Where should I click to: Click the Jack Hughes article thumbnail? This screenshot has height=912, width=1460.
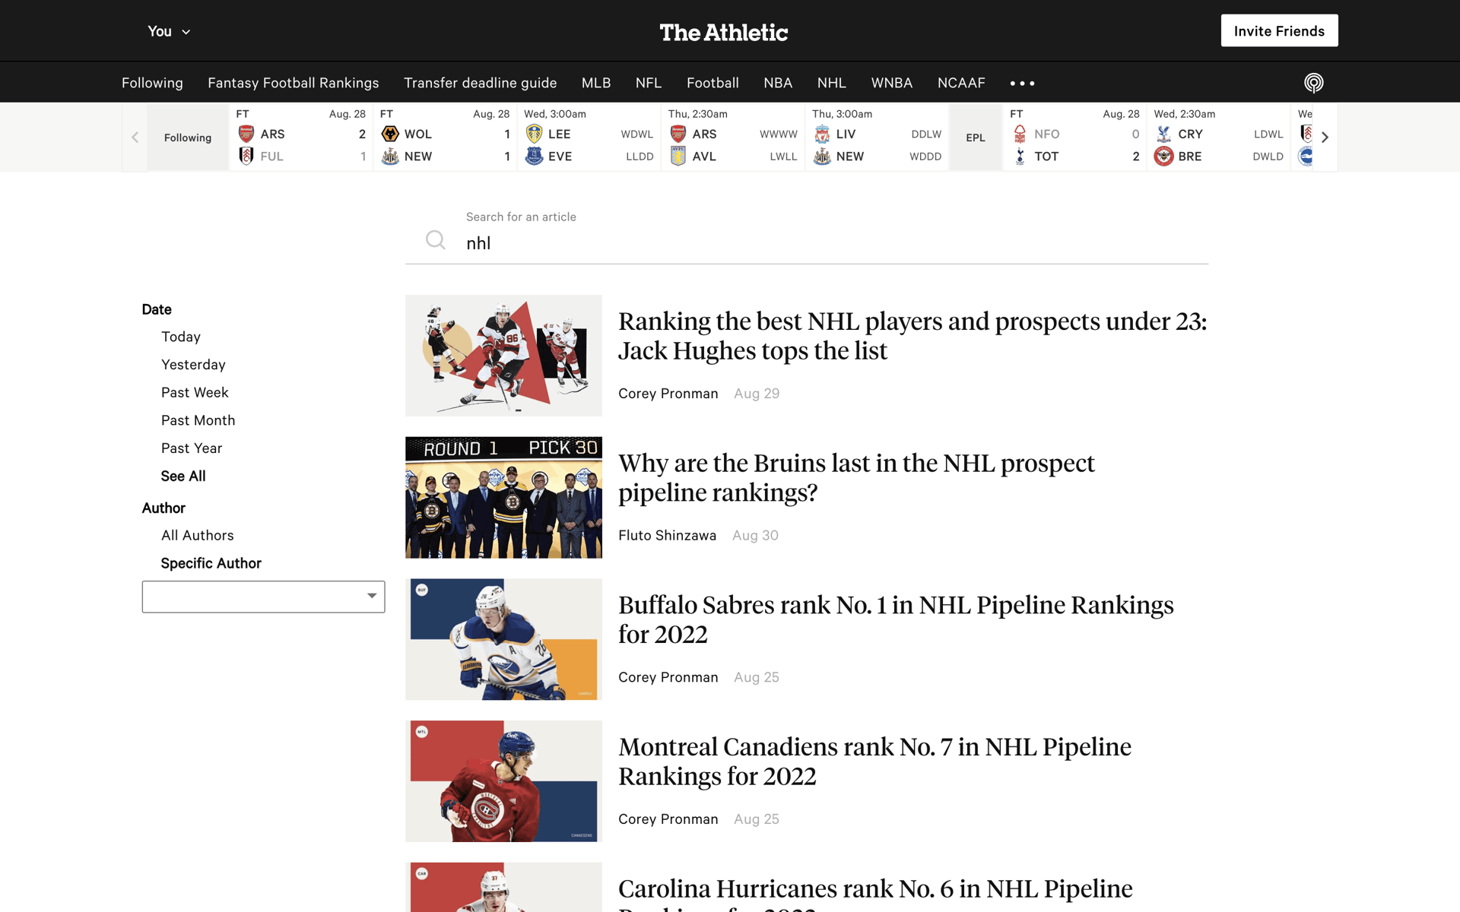coord(503,356)
